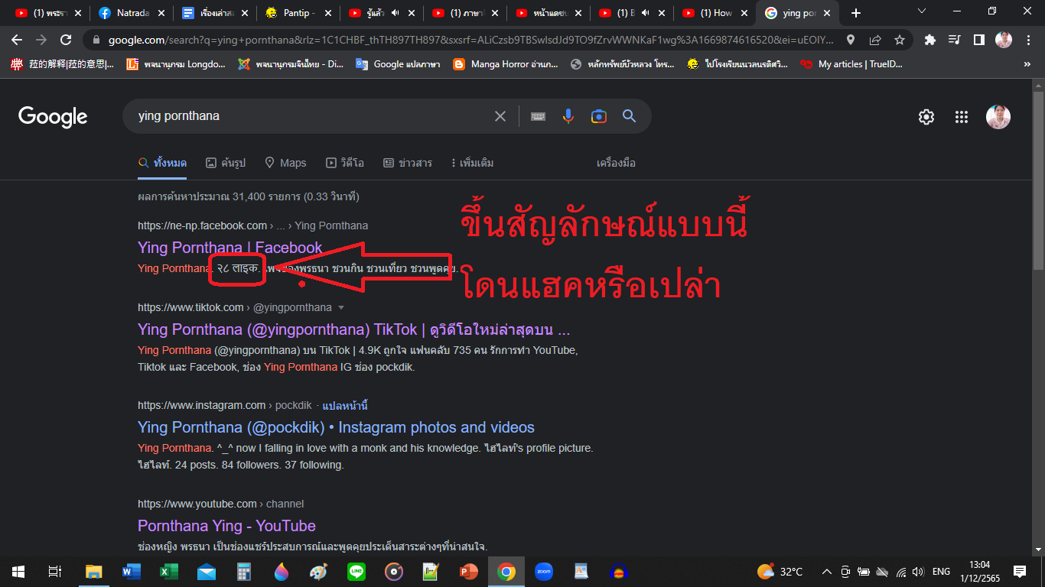Select the ทั้งหมด search tab

coord(162,163)
